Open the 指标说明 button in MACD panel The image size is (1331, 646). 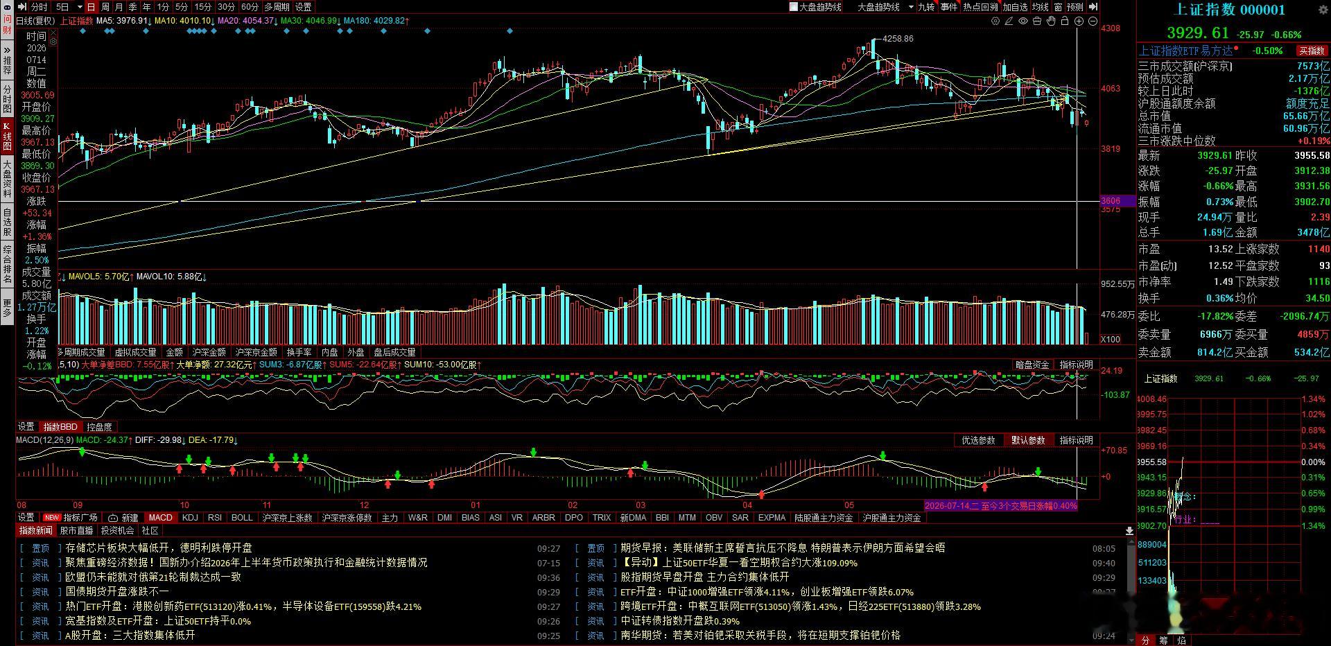pyautogui.click(x=1076, y=440)
